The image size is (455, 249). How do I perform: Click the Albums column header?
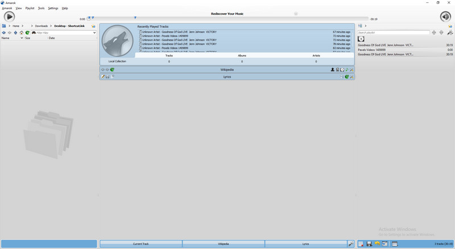tap(242, 56)
